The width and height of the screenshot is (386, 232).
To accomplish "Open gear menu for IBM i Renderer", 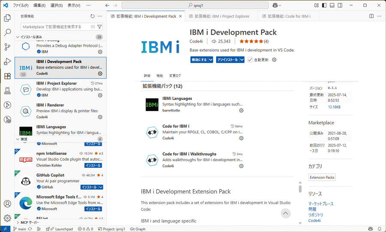I will pyautogui.click(x=100, y=117).
